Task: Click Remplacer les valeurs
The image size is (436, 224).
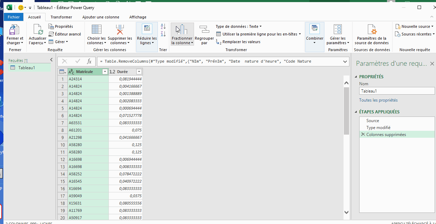Action: point(238,42)
